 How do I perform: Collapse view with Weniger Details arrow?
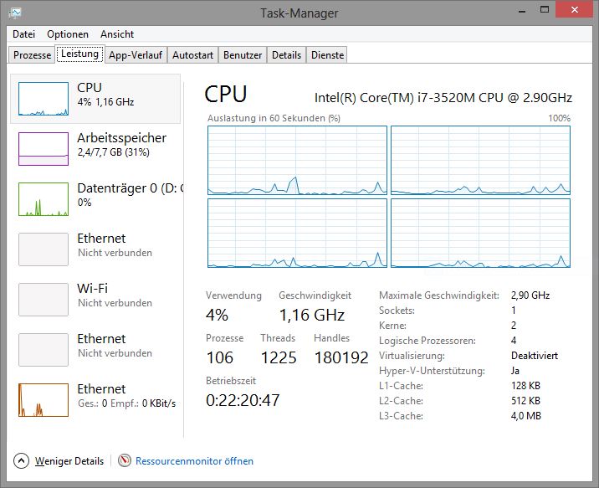(x=21, y=460)
